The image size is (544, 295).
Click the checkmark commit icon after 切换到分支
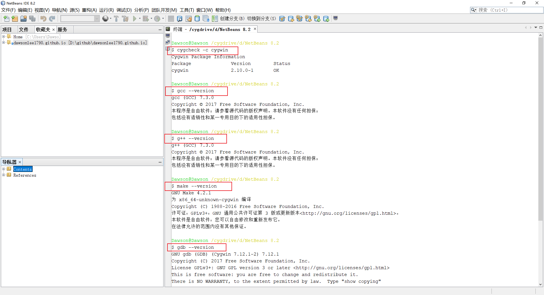click(282, 19)
